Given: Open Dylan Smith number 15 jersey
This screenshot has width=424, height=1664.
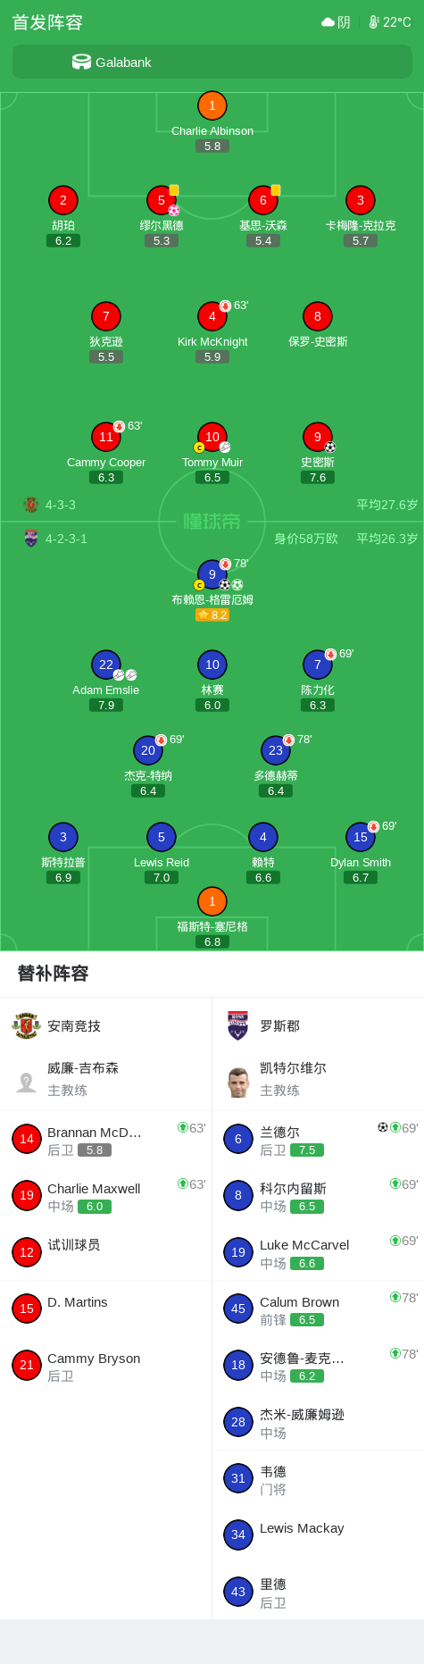Looking at the screenshot, I should pyautogui.click(x=360, y=837).
